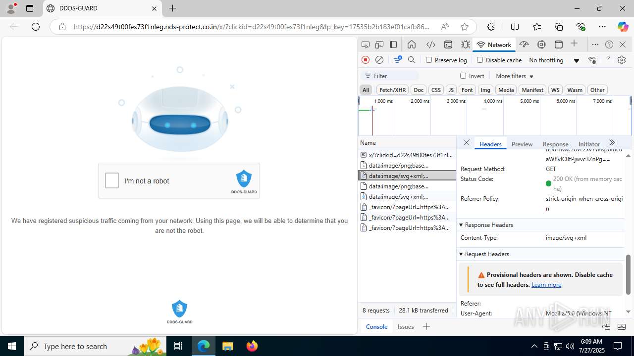The image size is (634, 356).
Task: Open Customize DevTools three-dot menu
Action: click(x=595, y=44)
